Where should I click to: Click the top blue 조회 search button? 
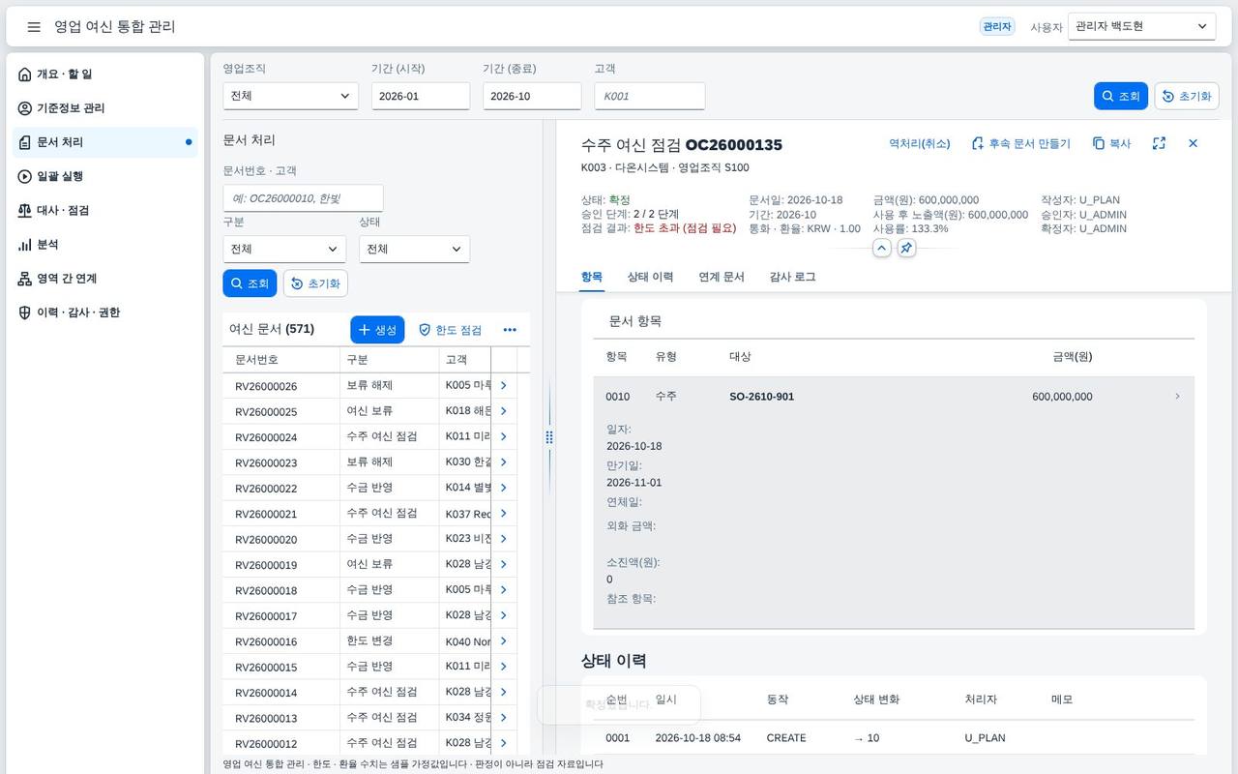click(1121, 96)
